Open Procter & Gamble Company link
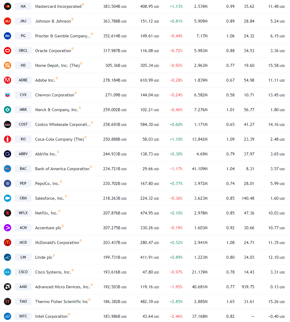The width and height of the screenshot is (290, 322). tap(63, 36)
